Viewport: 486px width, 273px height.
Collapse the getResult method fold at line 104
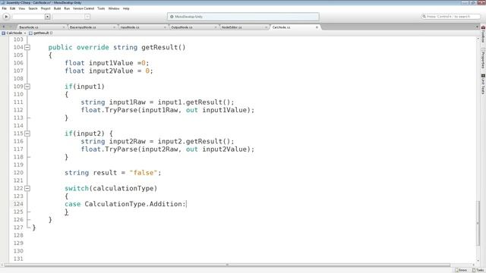tap(27, 47)
